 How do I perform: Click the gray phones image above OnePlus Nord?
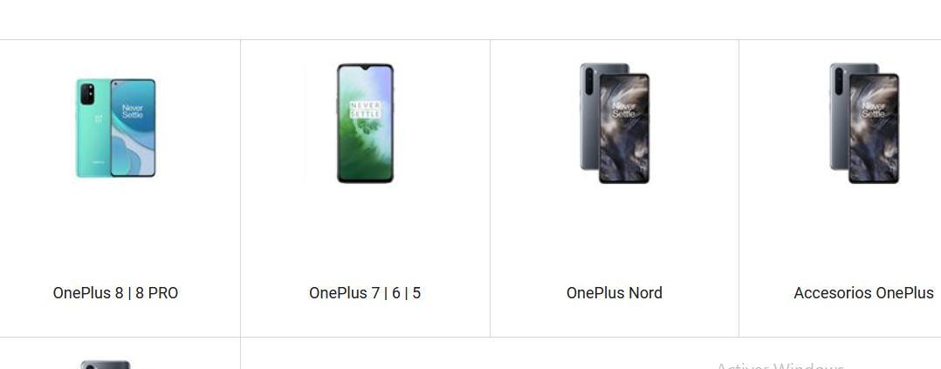click(615, 123)
